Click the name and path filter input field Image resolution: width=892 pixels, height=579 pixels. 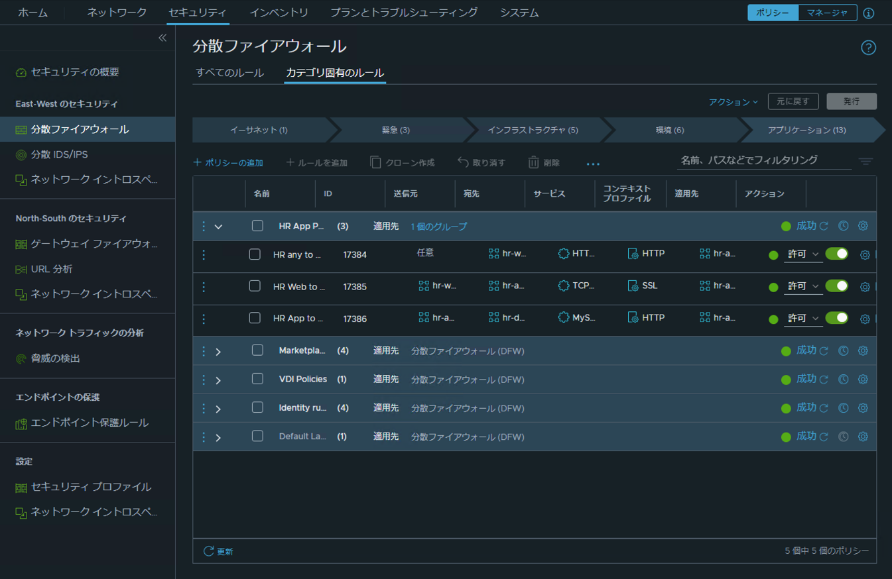pos(763,160)
